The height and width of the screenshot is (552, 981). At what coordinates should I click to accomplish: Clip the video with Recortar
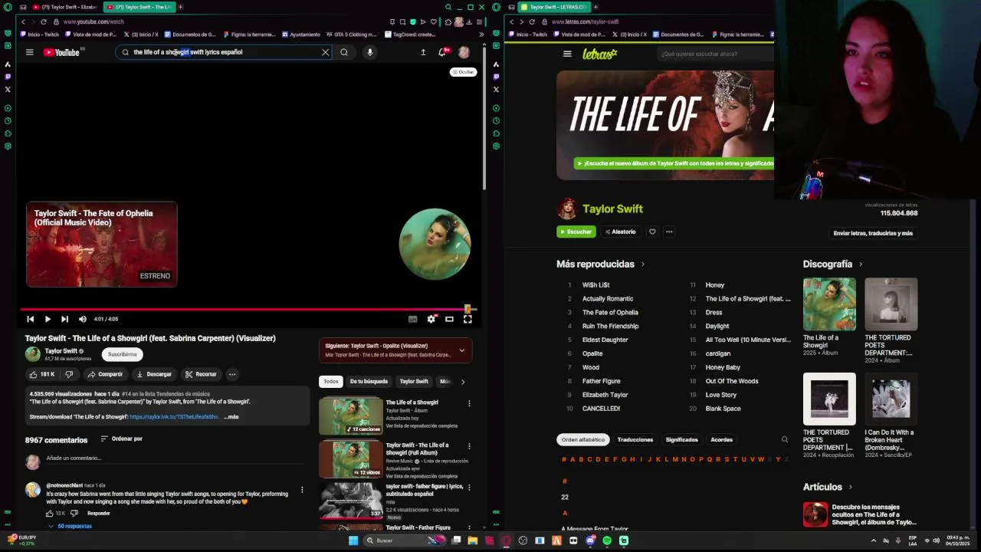coord(201,374)
